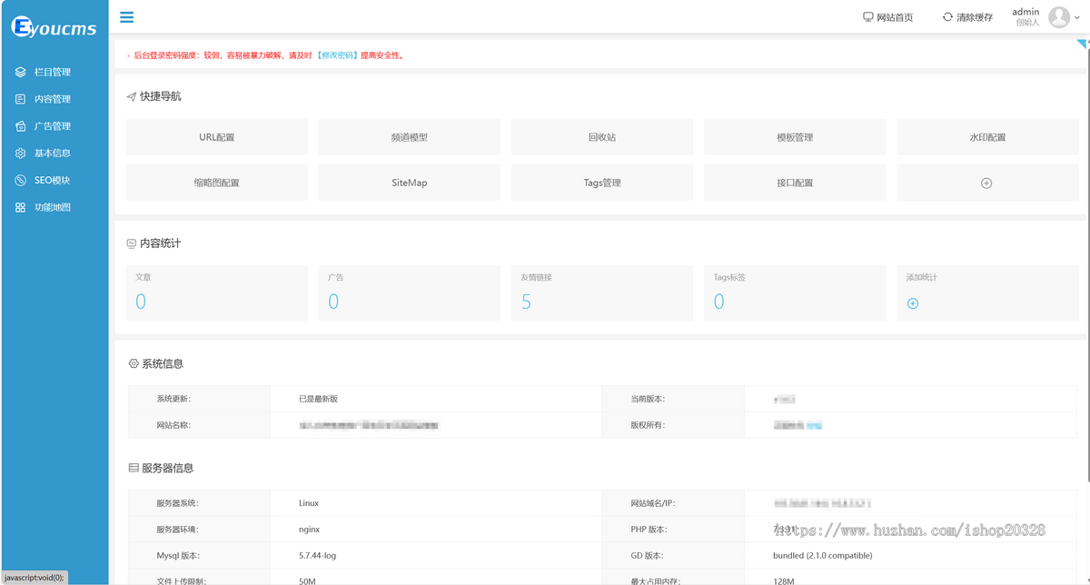Screen dimensions: 1090x585
Task: Open 功能地图 in the sidebar menu
Action: (x=54, y=208)
